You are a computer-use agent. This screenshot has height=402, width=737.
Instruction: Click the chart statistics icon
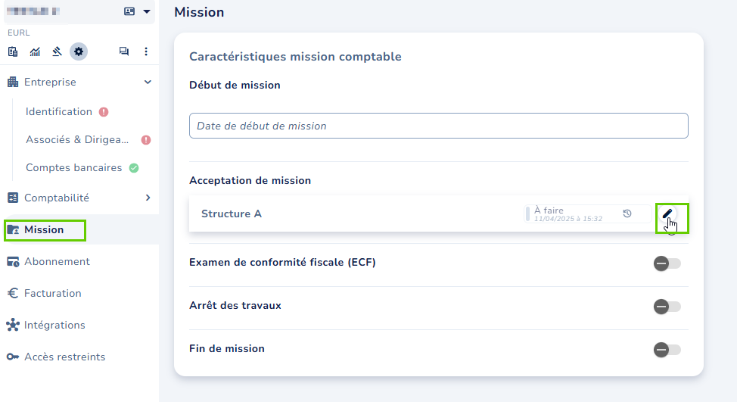[x=35, y=51]
